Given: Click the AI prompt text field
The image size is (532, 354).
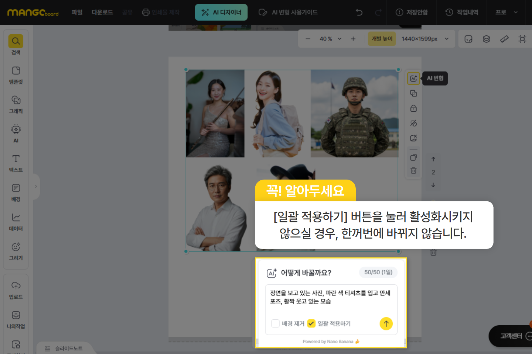Looking at the screenshot, I should (331, 297).
